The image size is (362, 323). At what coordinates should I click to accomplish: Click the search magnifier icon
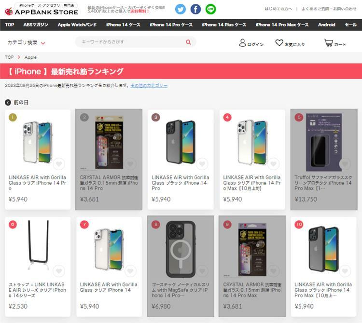click(x=188, y=42)
